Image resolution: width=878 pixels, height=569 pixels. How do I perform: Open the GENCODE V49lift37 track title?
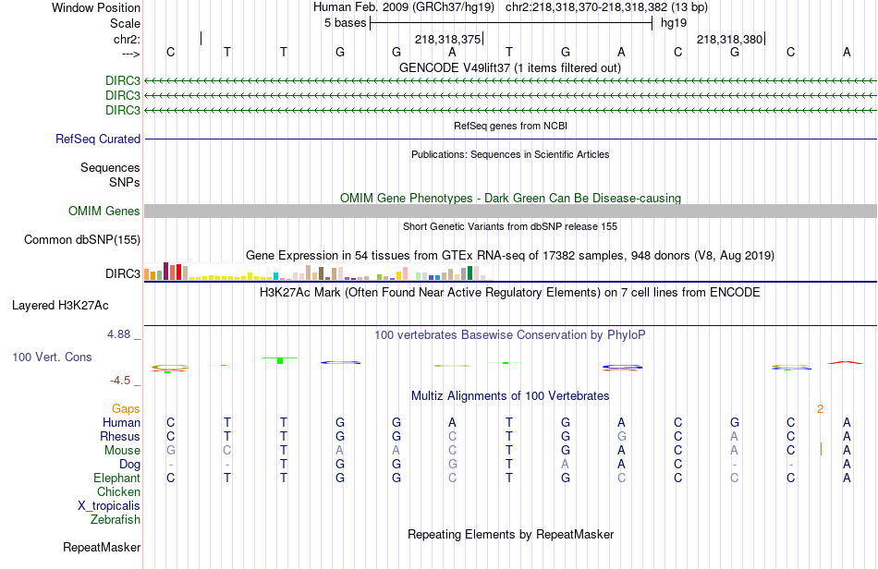click(x=510, y=67)
